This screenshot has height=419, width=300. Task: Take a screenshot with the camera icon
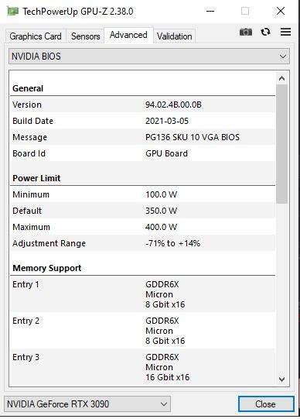pyautogui.click(x=246, y=32)
